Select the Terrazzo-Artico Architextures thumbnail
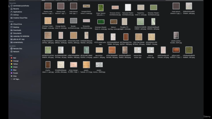The width and height of the screenshot is (212, 119). click(x=115, y=7)
